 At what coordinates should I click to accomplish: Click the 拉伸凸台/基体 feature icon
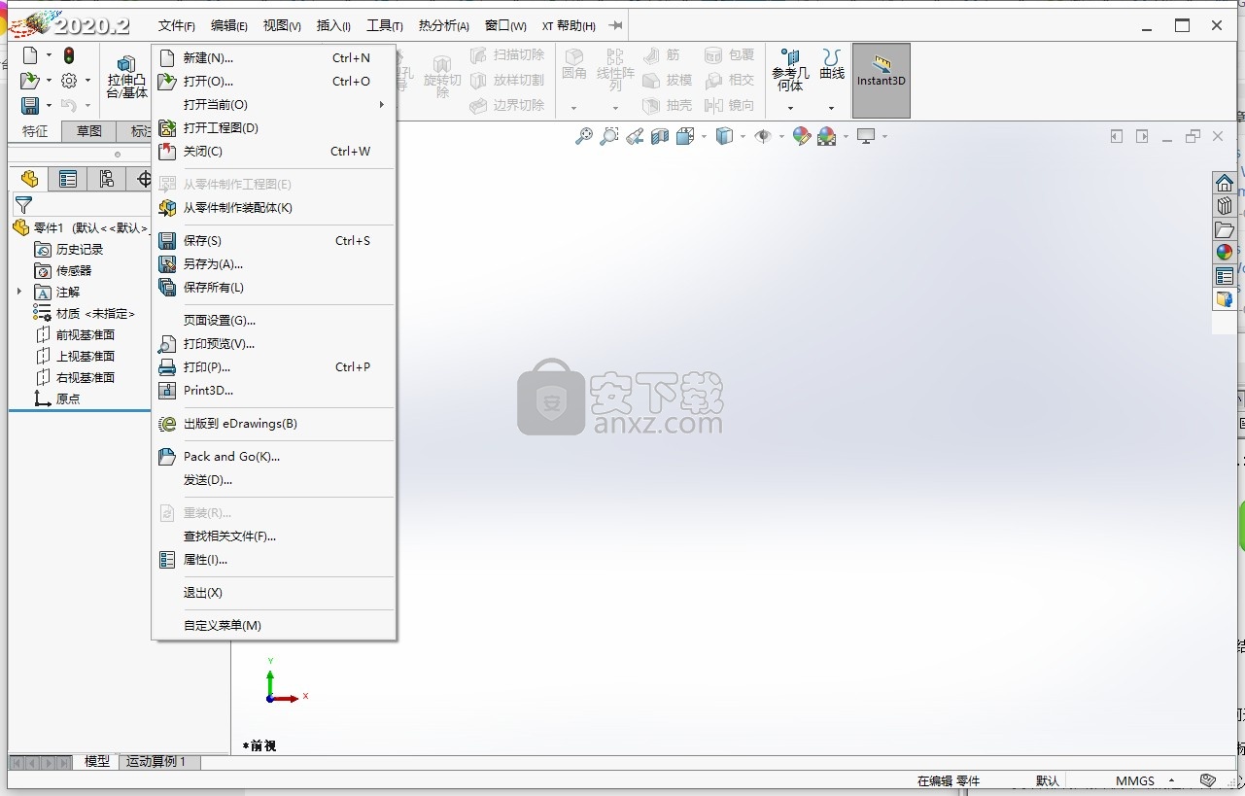[x=127, y=78]
